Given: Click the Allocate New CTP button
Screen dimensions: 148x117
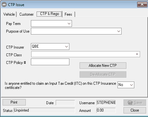Looking at the screenshot, I should 103,66.
